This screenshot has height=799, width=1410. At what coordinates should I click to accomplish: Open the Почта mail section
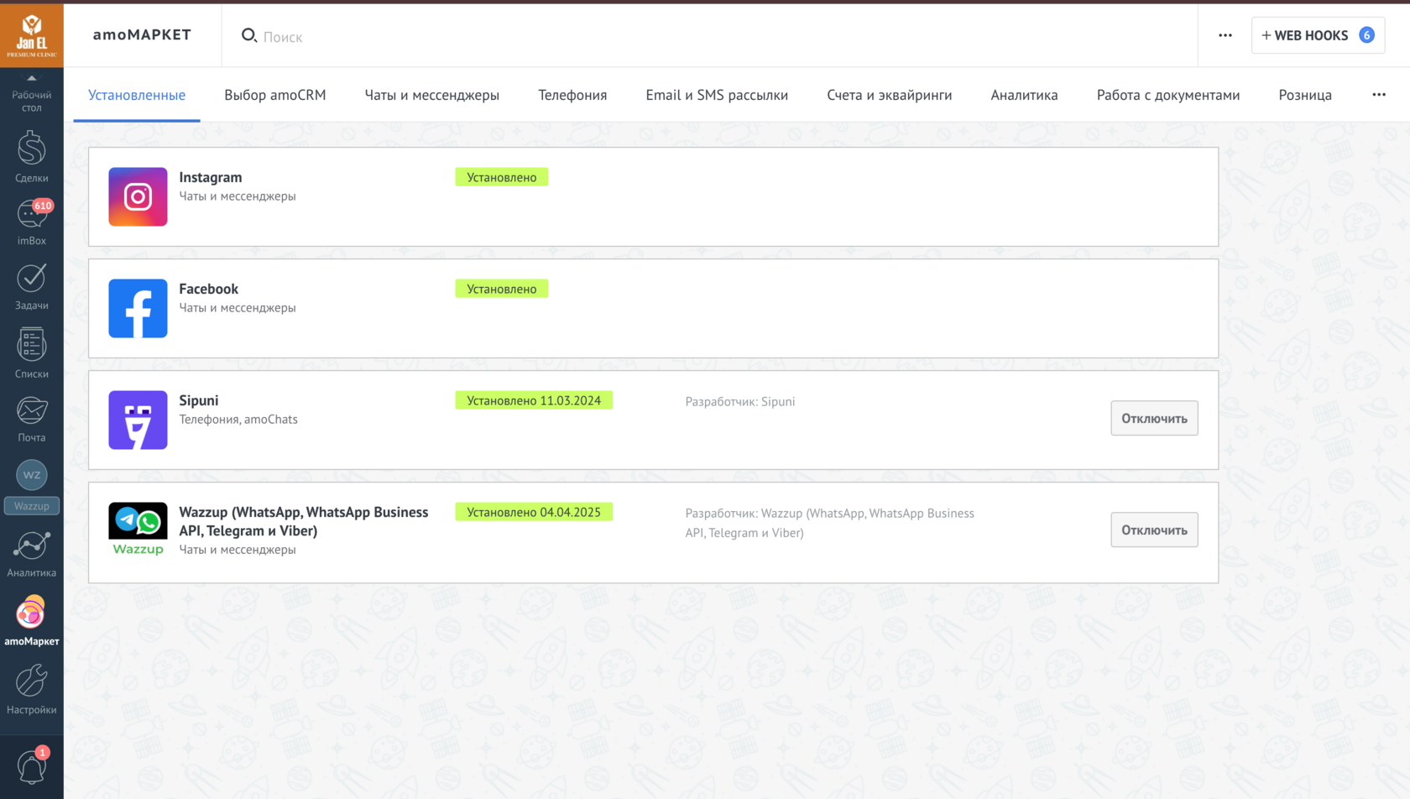tap(32, 419)
